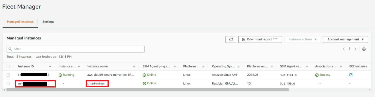Select the aws-cloud9-smart-mirror instance checkbox
The image size is (375, 97).
pyautogui.click(x=8, y=75)
